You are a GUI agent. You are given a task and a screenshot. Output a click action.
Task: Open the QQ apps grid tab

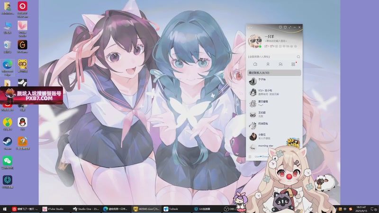293,64
